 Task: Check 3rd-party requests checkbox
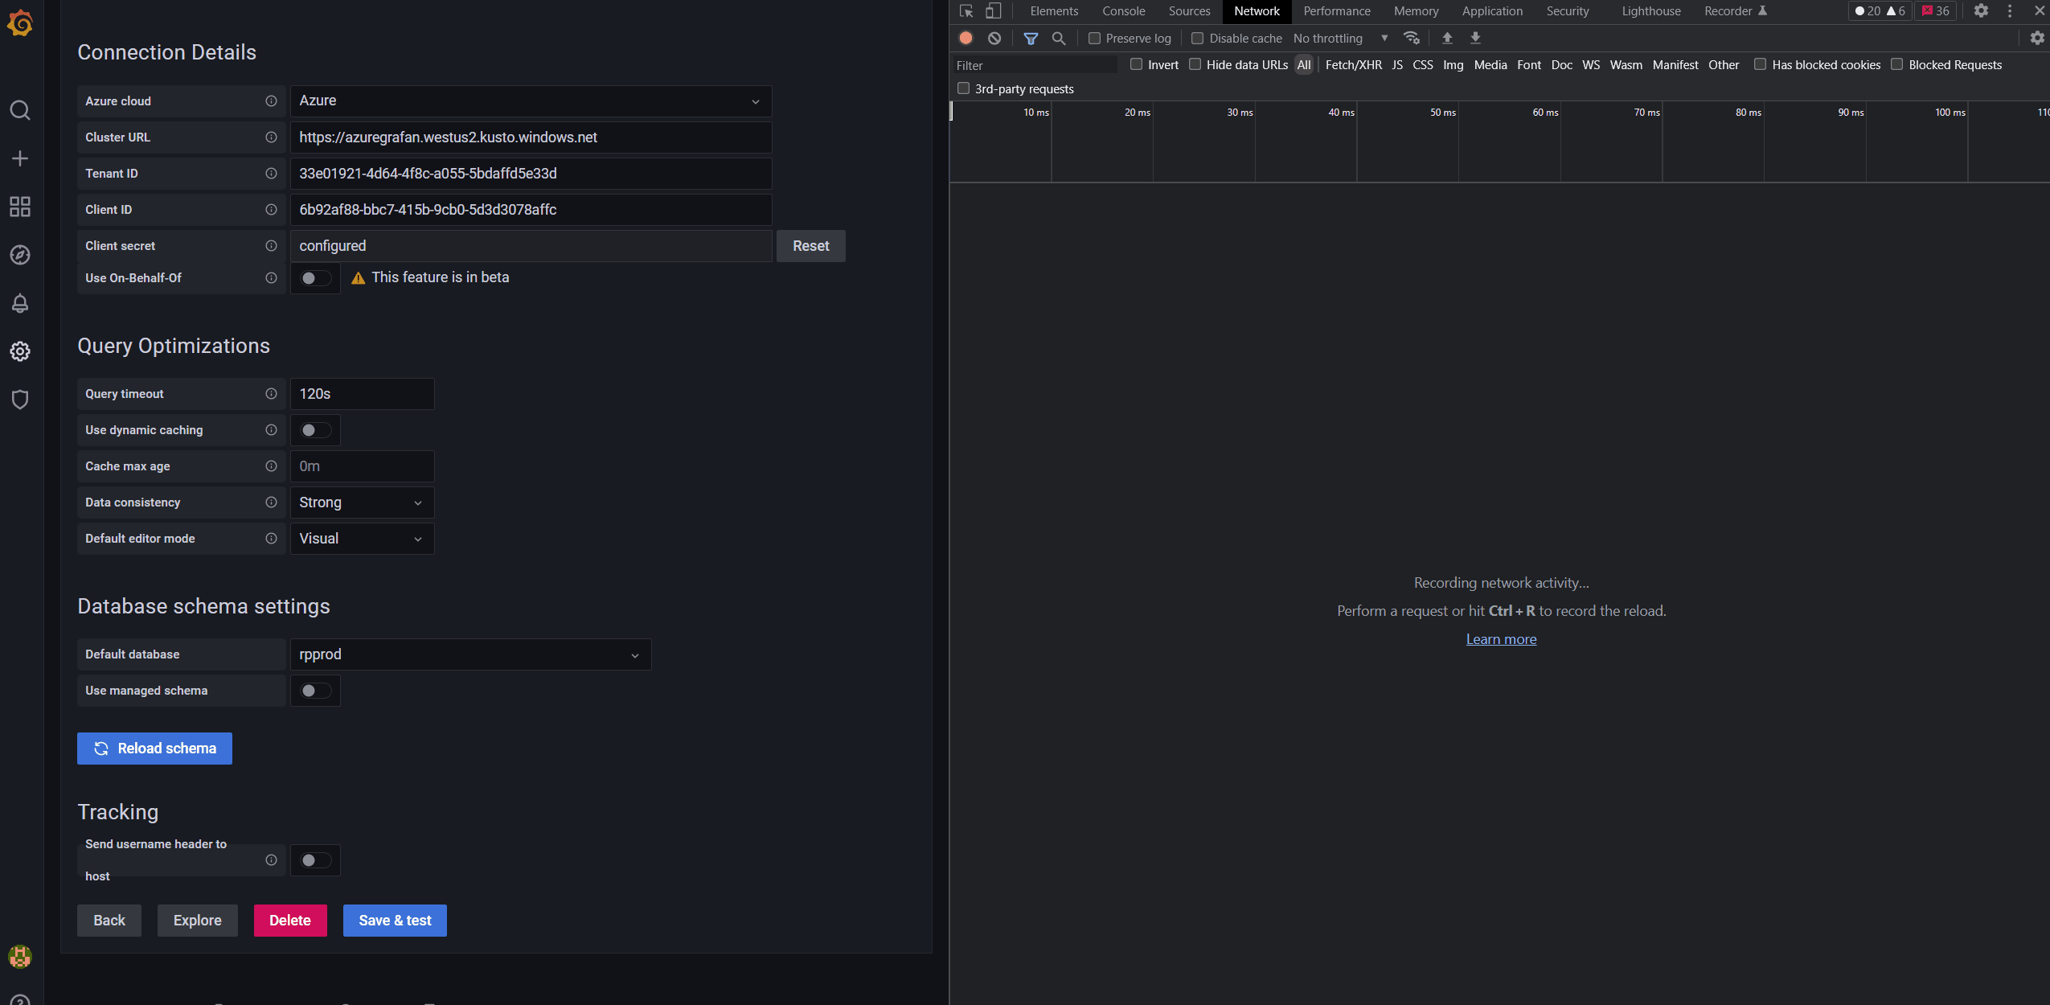point(963,88)
